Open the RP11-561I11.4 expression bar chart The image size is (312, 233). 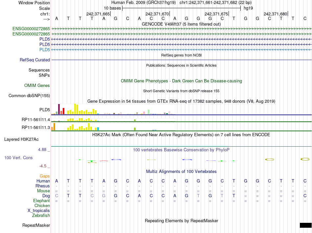click(x=113, y=120)
